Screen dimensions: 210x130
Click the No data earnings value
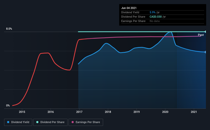point(154,21)
